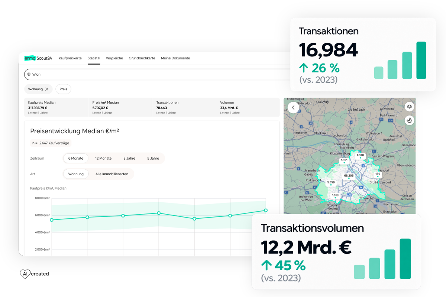446x297 pixels.
Task: Open the map layers button
Action: (x=410, y=107)
